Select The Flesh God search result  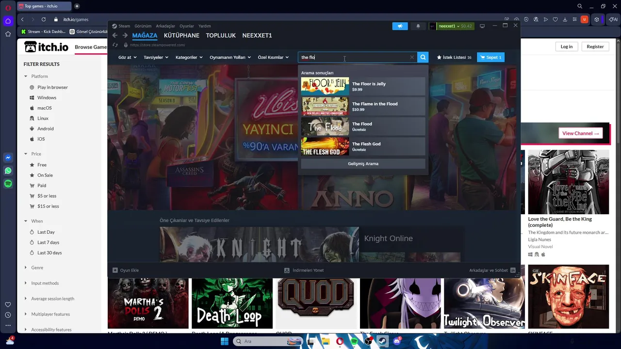363,146
